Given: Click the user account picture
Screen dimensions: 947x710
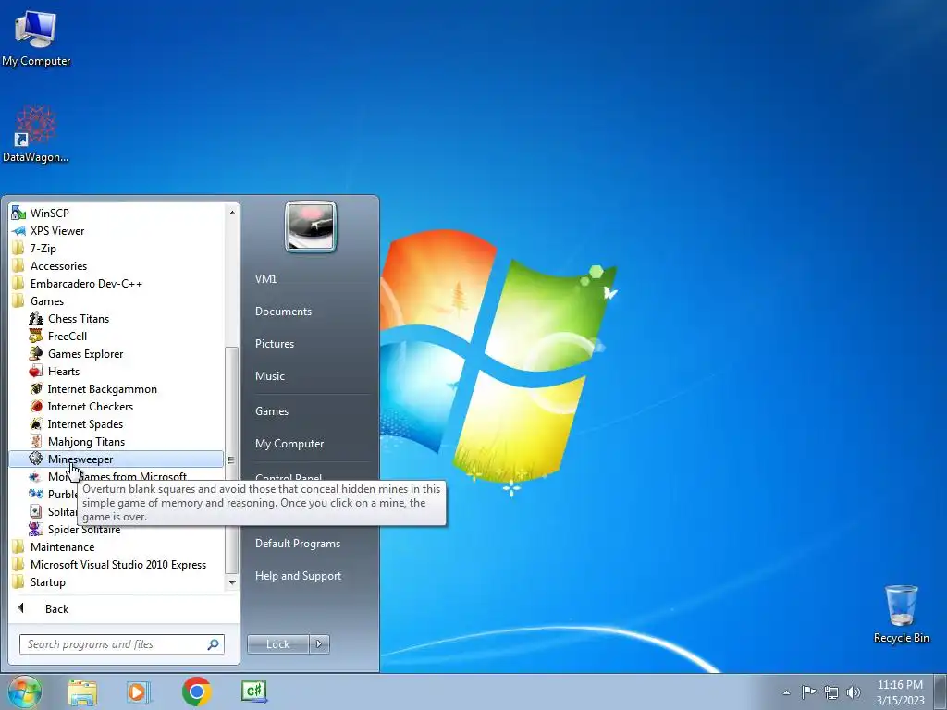Looking at the screenshot, I should pyautogui.click(x=311, y=226).
